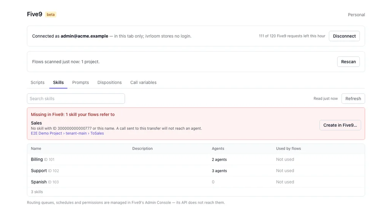Click the Name column header

(36, 148)
